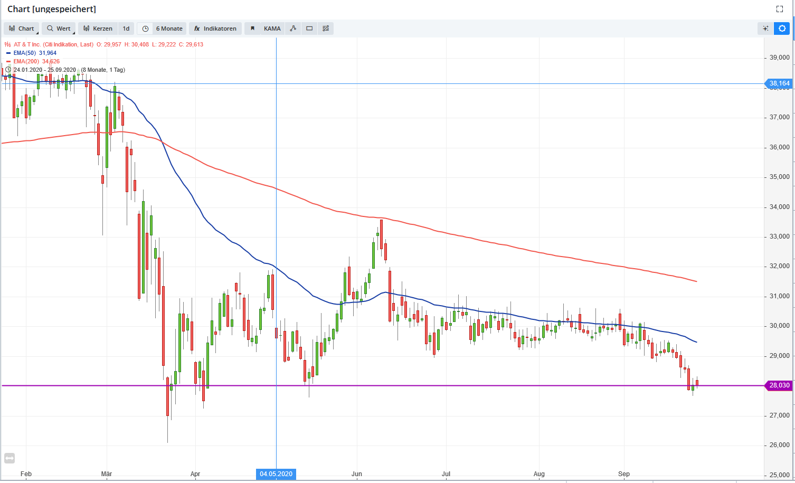Click the bookmark flag icon
The image size is (795, 483).
pyautogui.click(x=252, y=29)
